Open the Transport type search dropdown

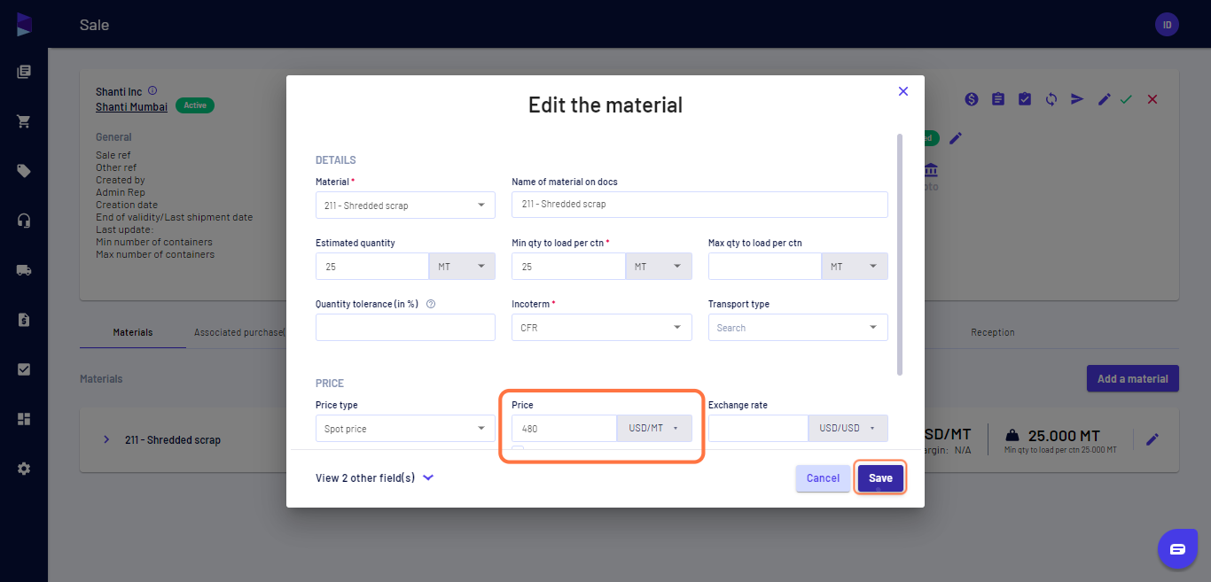[x=798, y=327]
